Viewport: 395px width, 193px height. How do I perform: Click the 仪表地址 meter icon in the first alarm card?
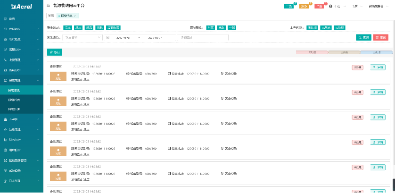pos(169,74)
